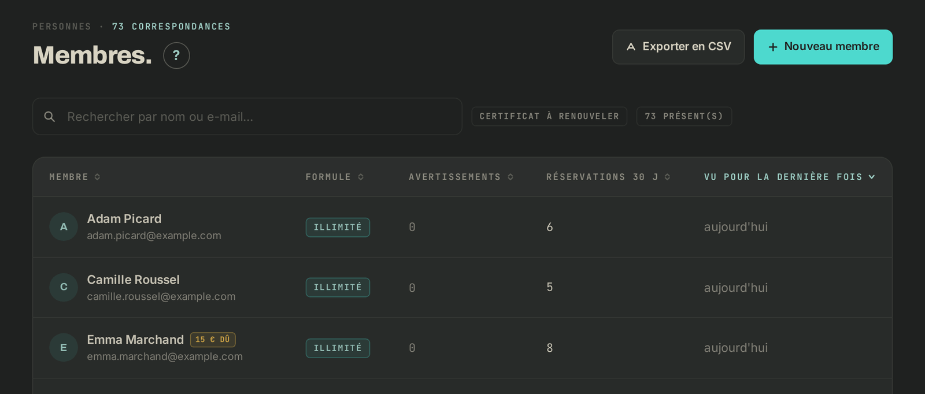This screenshot has height=394, width=925.
Task: Click Adam Picard's warnings value 0
Action: click(412, 227)
